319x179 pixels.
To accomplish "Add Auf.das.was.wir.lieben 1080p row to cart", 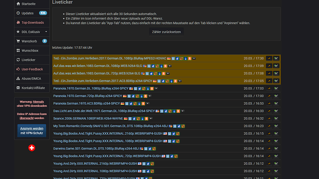I will click(276, 66).
